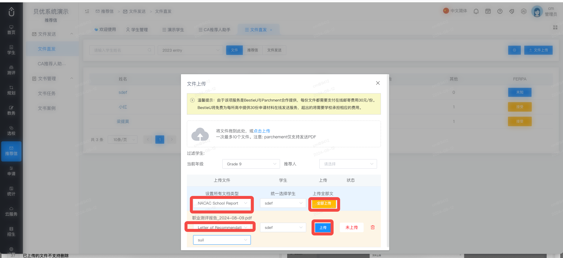Click the help question mark icon
Screen dimensions: 563x258
pyautogui.click(x=500, y=11)
